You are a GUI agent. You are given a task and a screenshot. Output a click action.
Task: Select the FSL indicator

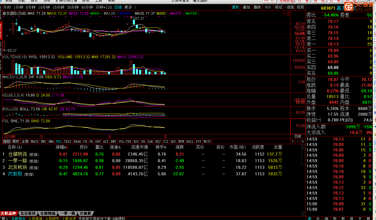click(x=59, y=141)
